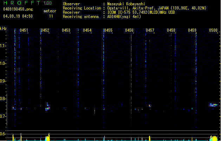This screenshot has width=221, height=141.
Task: Click the HROFFT 1.0.0 title text
Action: click(x=28, y=3)
